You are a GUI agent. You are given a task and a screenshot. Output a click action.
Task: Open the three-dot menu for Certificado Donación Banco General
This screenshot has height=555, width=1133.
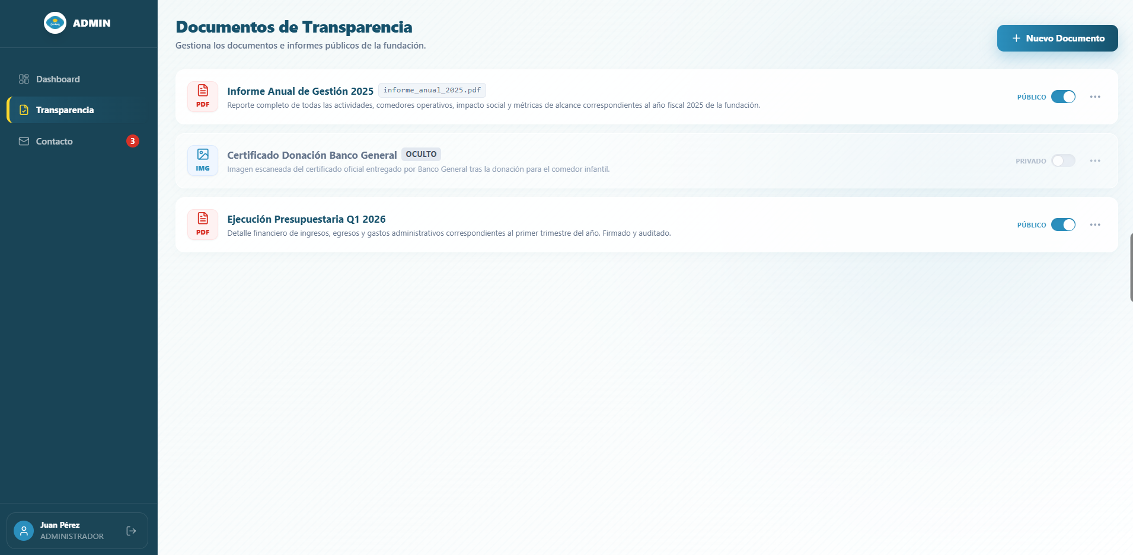point(1095,161)
